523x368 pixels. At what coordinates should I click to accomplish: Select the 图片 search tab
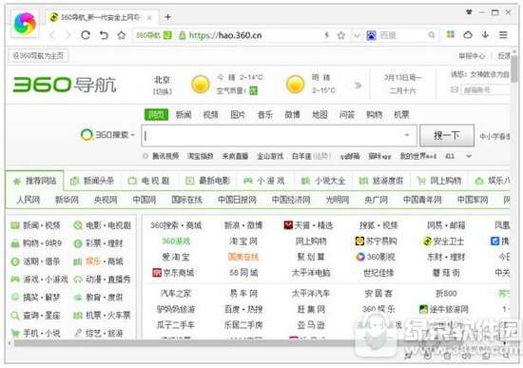coord(238,115)
